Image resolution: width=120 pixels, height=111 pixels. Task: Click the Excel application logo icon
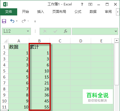click(x=5, y=4)
